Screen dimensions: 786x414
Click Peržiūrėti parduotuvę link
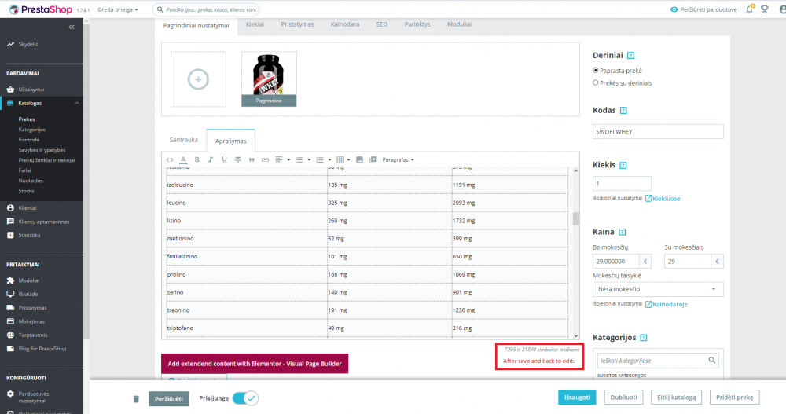tap(703, 9)
